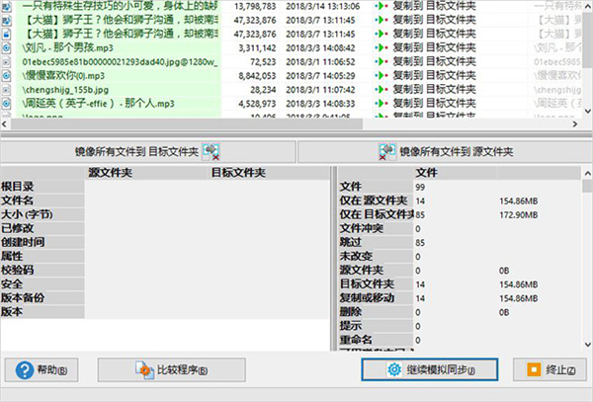Select file name \周延英（英子-effie）- 那个人.mp3
This screenshot has width=593, height=402.
(x=98, y=104)
